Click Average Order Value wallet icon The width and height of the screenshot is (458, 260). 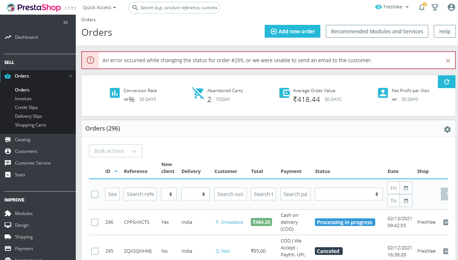coord(284,93)
